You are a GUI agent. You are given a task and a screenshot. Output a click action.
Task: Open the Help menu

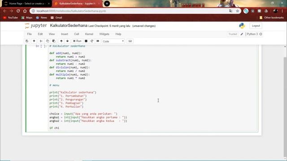(118, 34)
